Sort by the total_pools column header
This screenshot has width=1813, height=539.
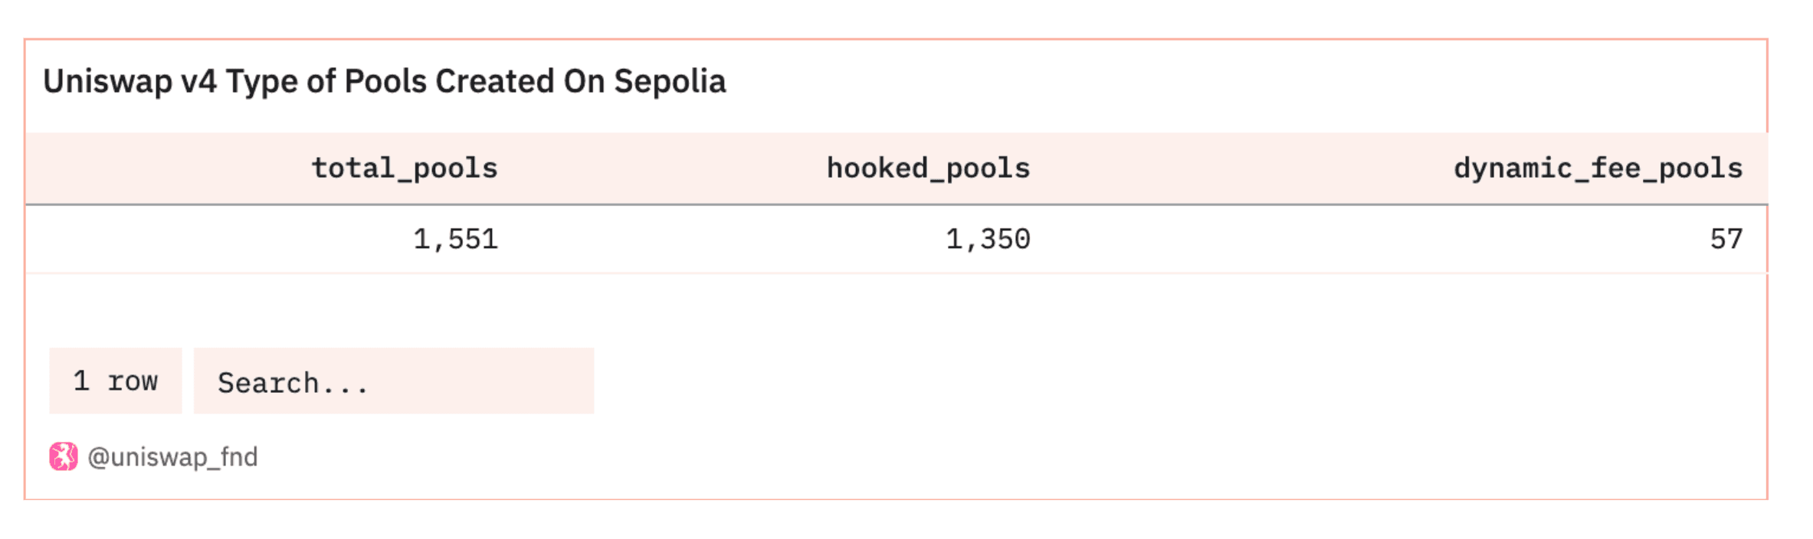pyautogui.click(x=405, y=168)
